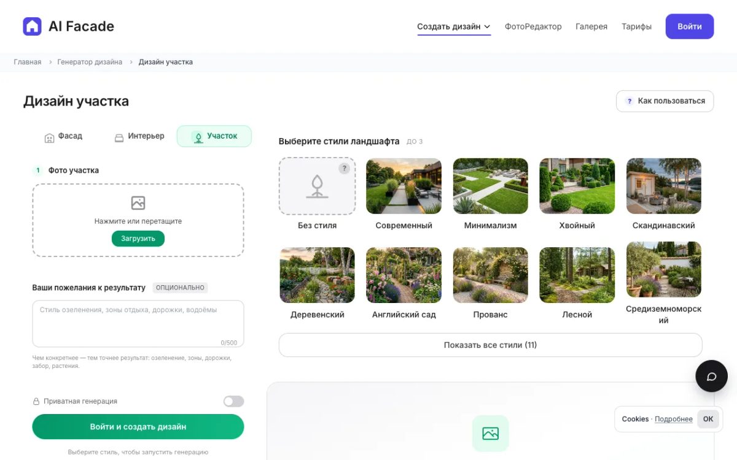Toggle the Приватная генерация switch
This screenshot has width=737, height=460.
(x=233, y=401)
